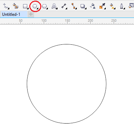Select the Transparency tool
Screen dimensions: 134x127
point(93,6)
